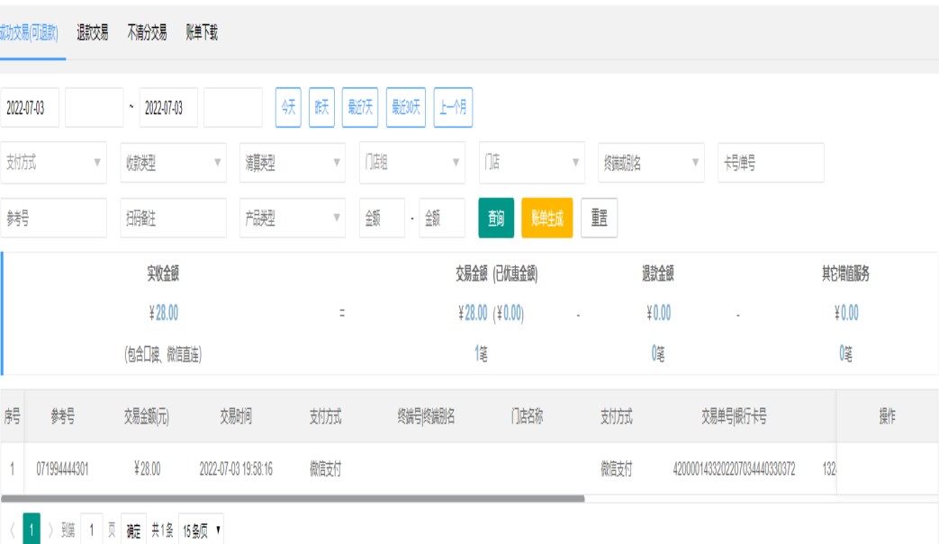
Task: Go to the 账单下载 tab
Action: 202,33
